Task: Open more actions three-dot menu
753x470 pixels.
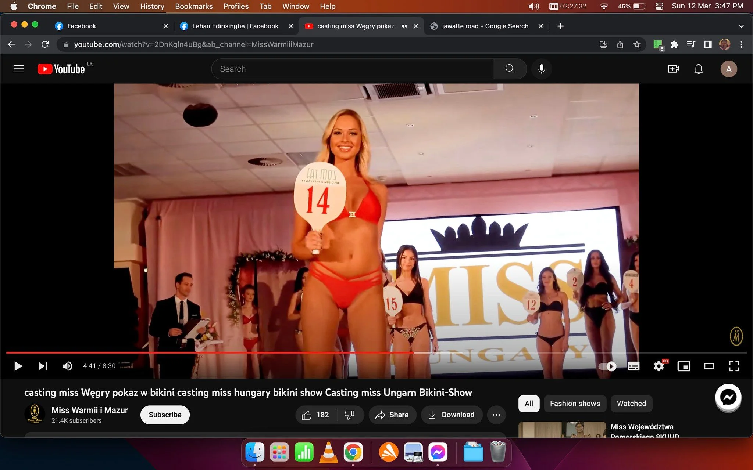Action: click(x=496, y=415)
